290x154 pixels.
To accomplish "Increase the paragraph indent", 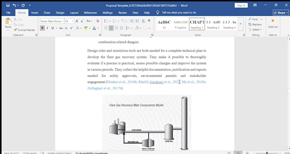I will 137,21.
